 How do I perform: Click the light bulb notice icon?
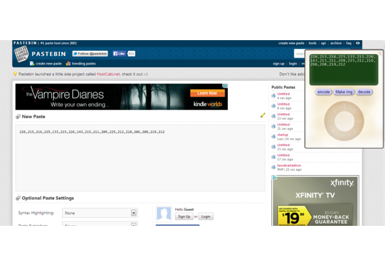point(15,74)
